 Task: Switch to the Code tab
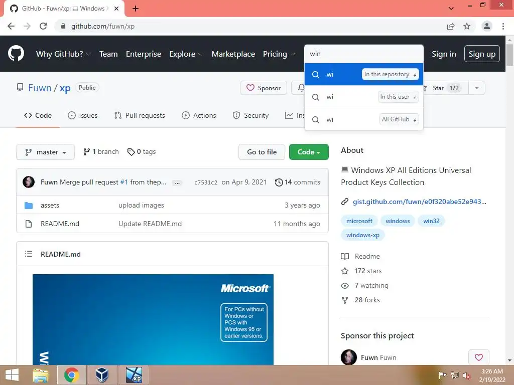(38, 115)
